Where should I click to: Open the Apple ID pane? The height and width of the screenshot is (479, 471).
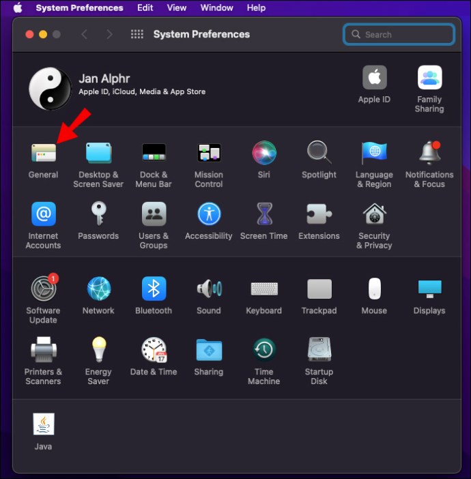click(374, 78)
